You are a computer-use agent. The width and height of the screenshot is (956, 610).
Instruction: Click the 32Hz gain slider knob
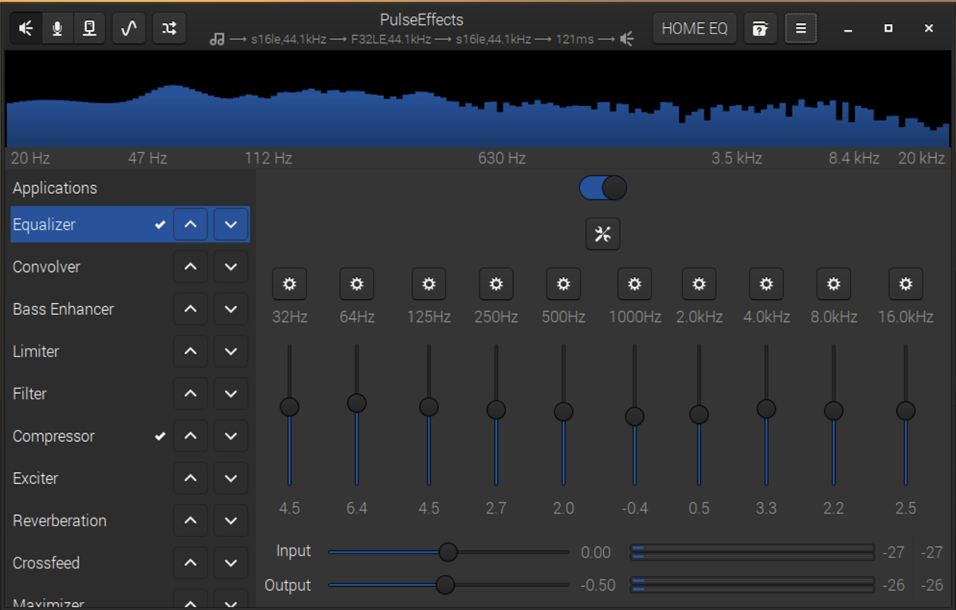[x=289, y=407]
